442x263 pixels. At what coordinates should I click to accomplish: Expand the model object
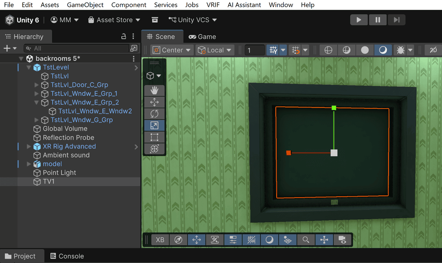coord(28,164)
